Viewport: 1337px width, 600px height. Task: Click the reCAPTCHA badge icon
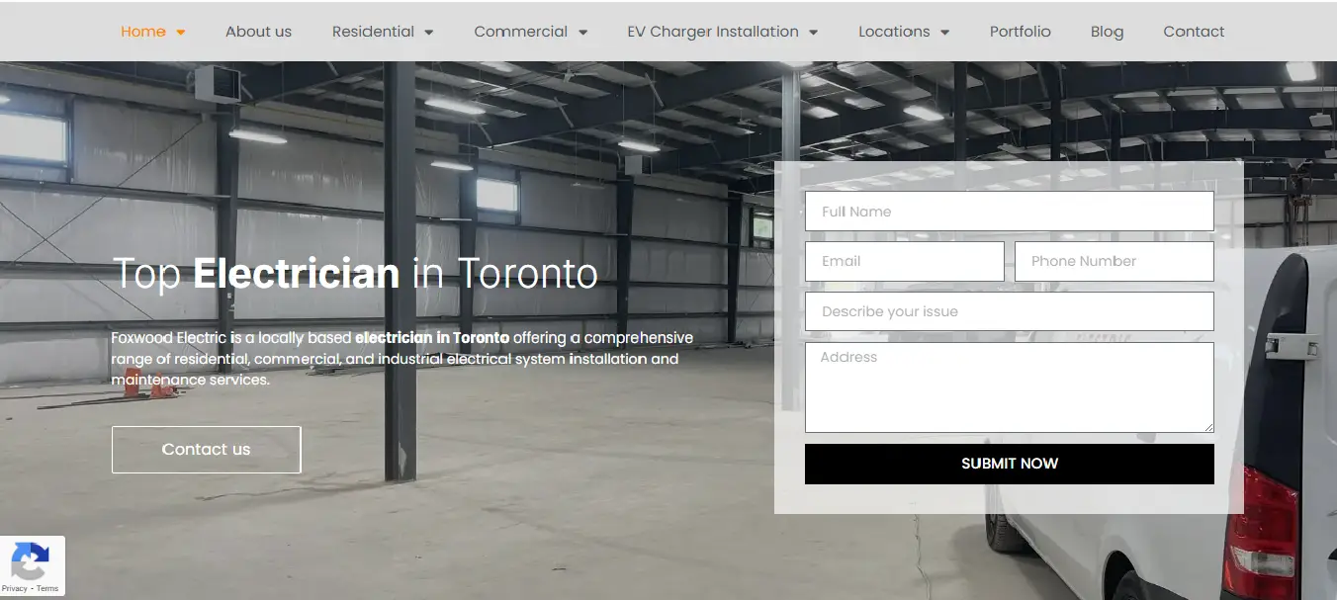click(x=30, y=560)
